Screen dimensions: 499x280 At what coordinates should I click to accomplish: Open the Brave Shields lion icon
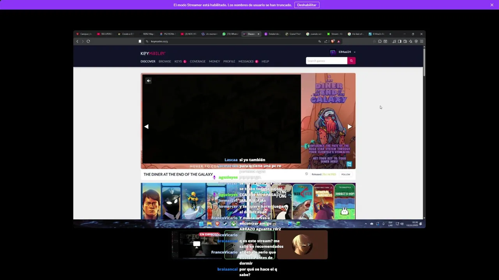coord(333,41)
